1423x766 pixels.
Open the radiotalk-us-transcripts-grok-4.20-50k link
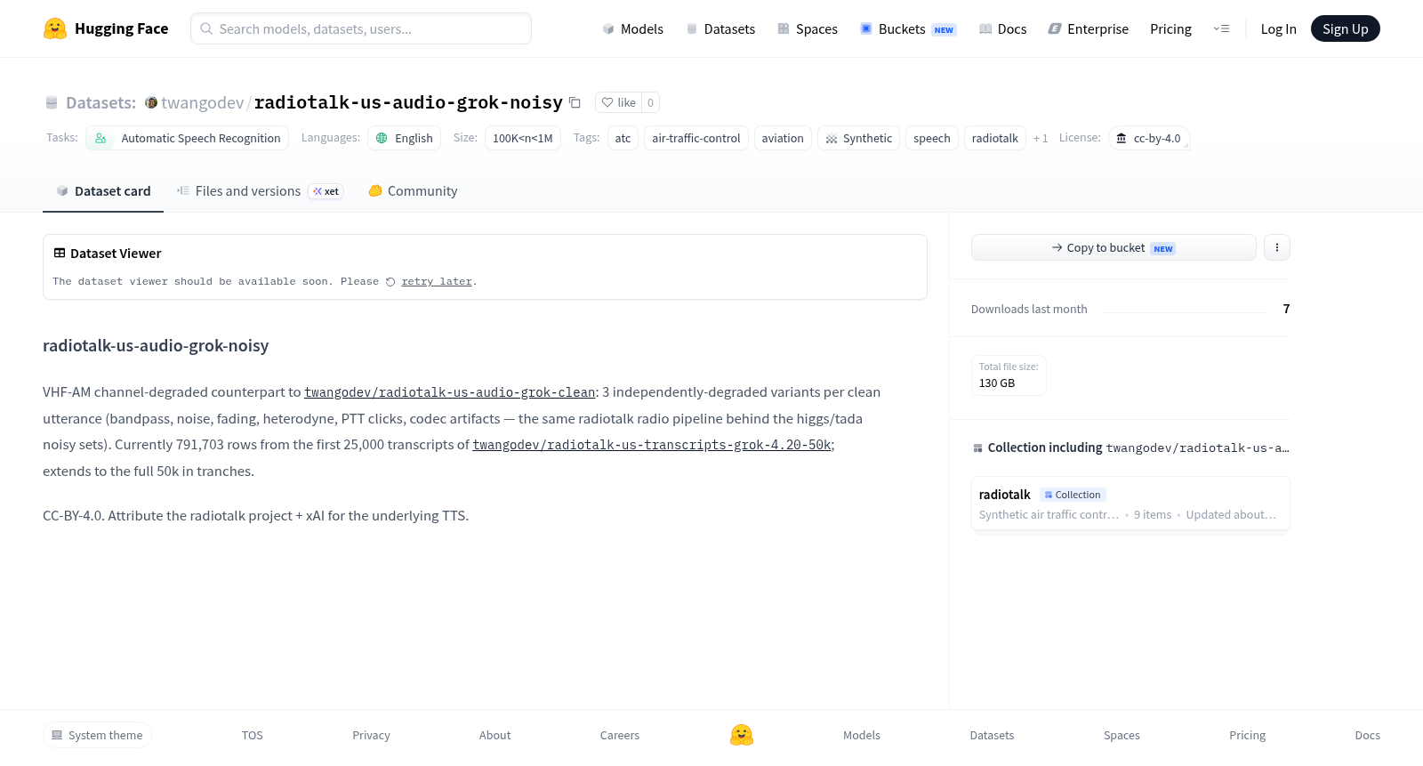(x=652, y=445)
